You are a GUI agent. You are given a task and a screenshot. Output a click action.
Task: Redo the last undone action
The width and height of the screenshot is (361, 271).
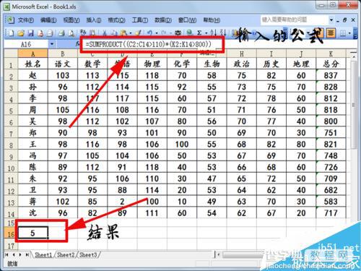coord(164,33)
